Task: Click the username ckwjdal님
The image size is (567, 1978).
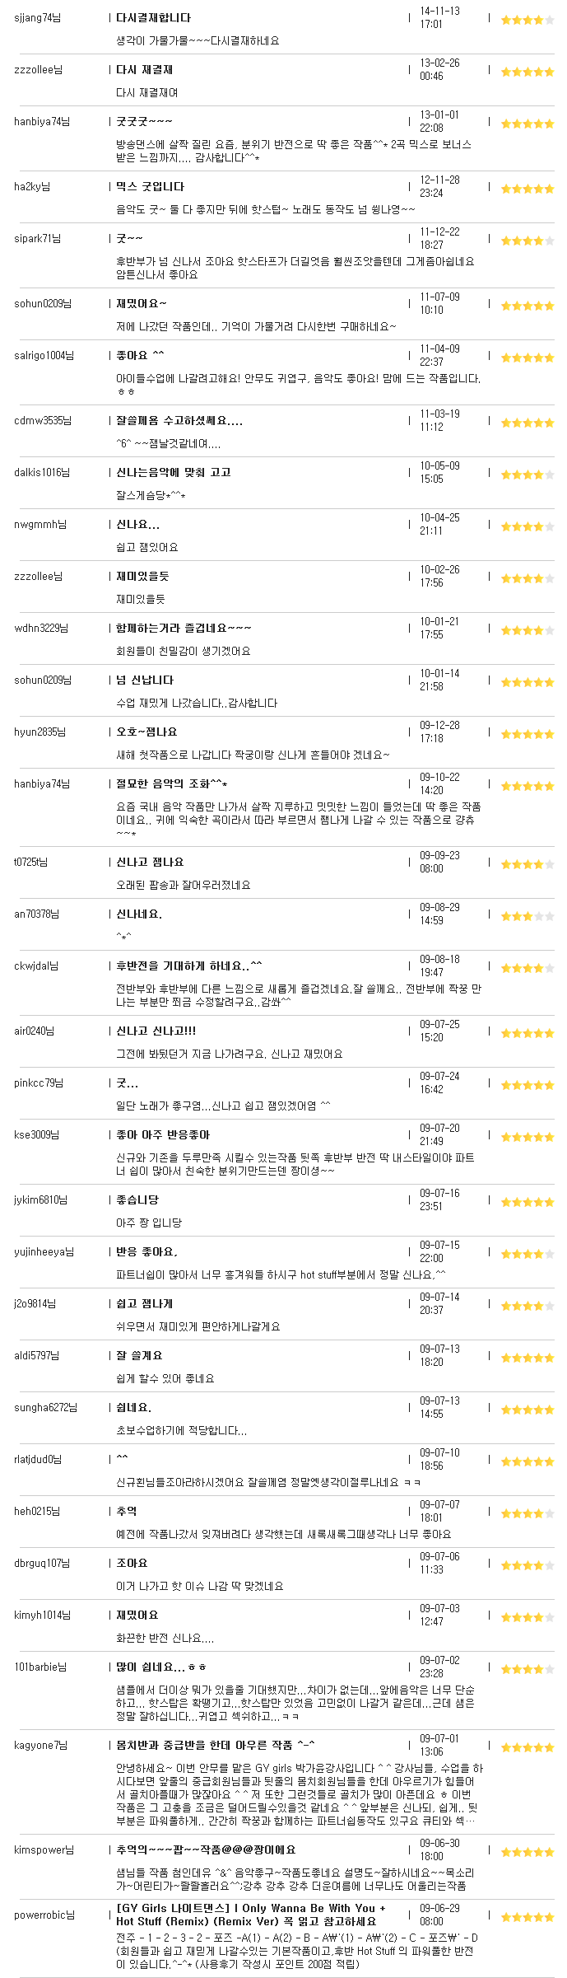Action: [36, 966]
